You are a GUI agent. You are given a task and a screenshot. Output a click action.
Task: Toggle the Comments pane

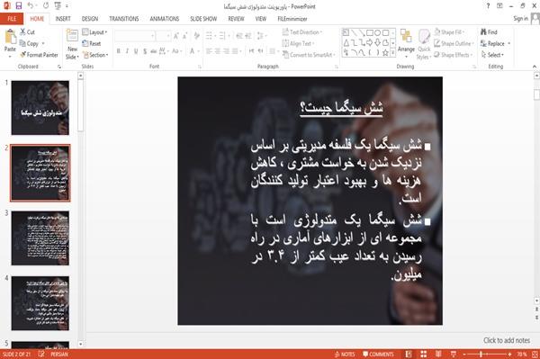pos(378,355)
